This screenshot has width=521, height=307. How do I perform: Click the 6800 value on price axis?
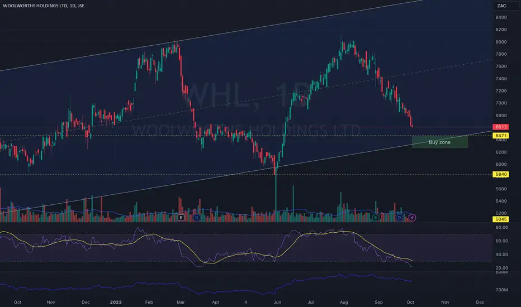pos(501,116)
